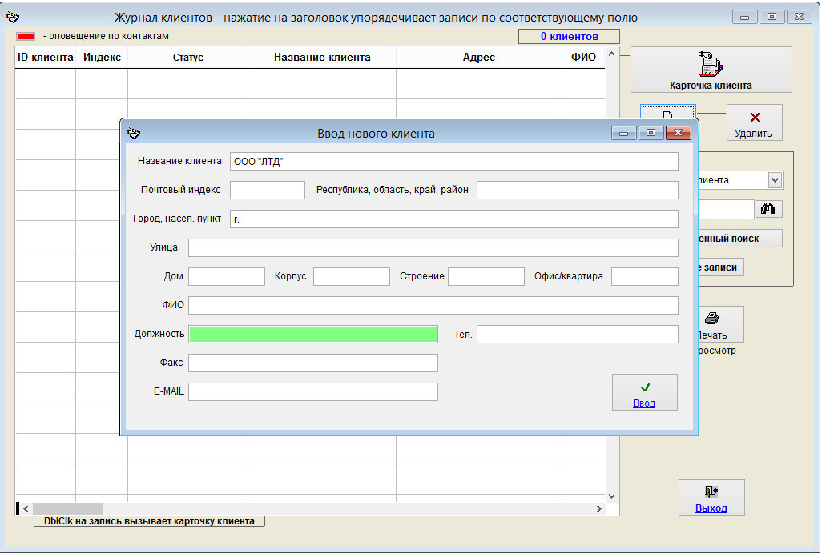
Task: Sort by ID клиента column header
Action: tap(46, 58)
